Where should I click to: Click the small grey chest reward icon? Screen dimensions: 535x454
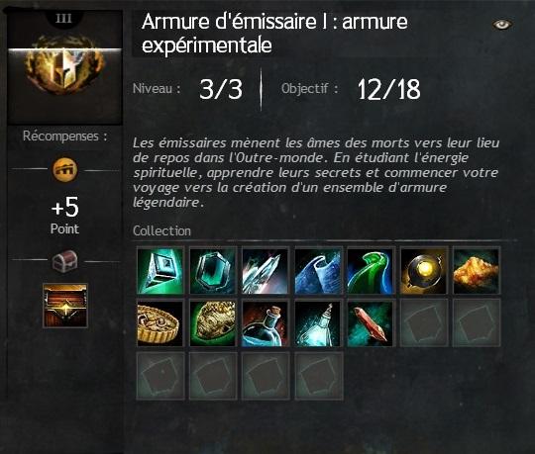(64, 261)
